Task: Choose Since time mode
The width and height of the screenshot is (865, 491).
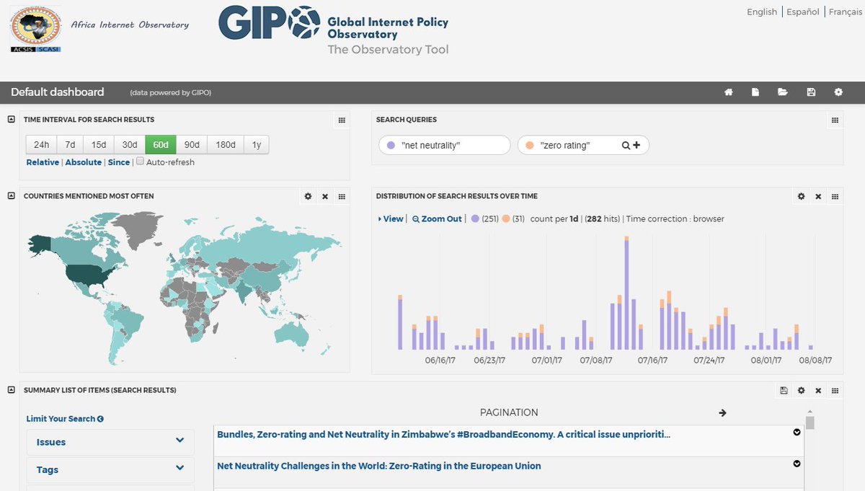Action: 119,162
